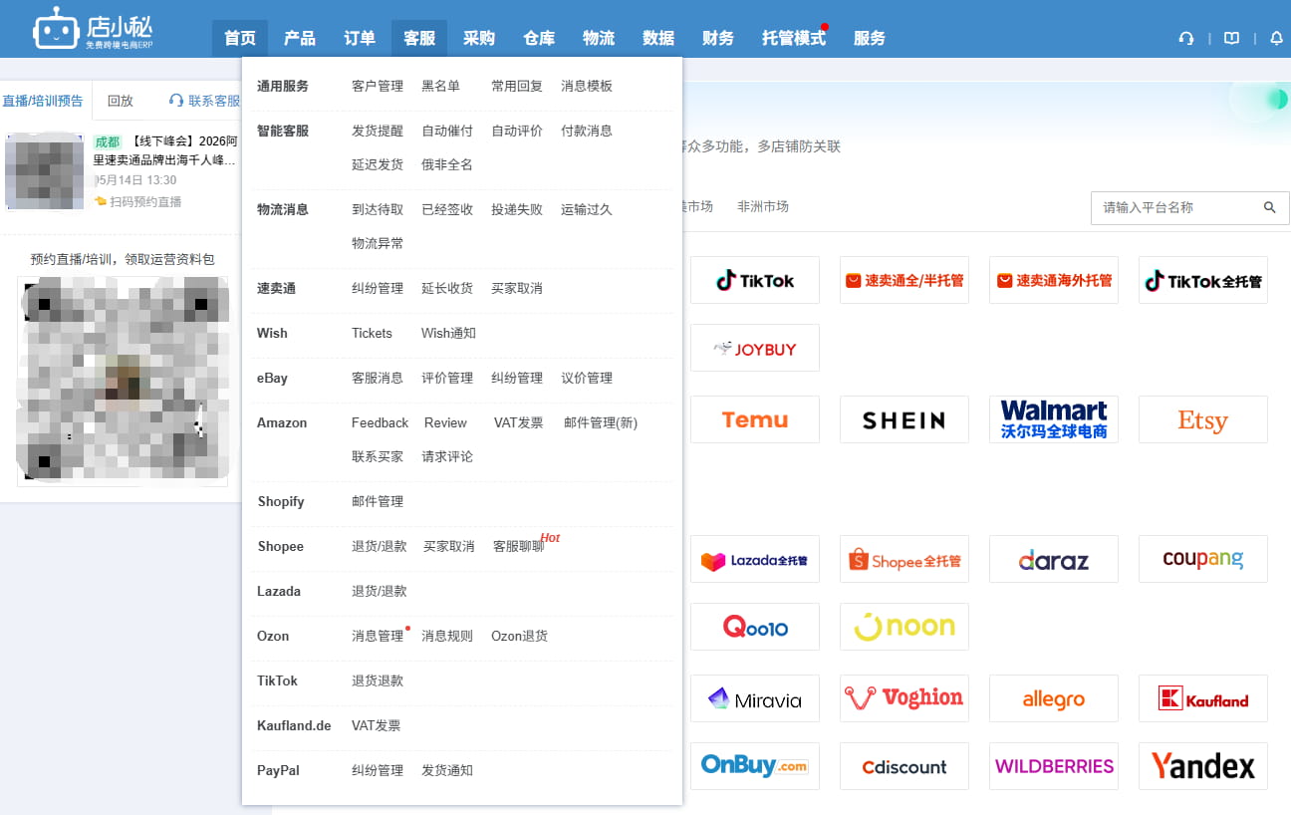1291x815 pixels.
Task: Choose the allegro platform card
Action: (1054, 698)
